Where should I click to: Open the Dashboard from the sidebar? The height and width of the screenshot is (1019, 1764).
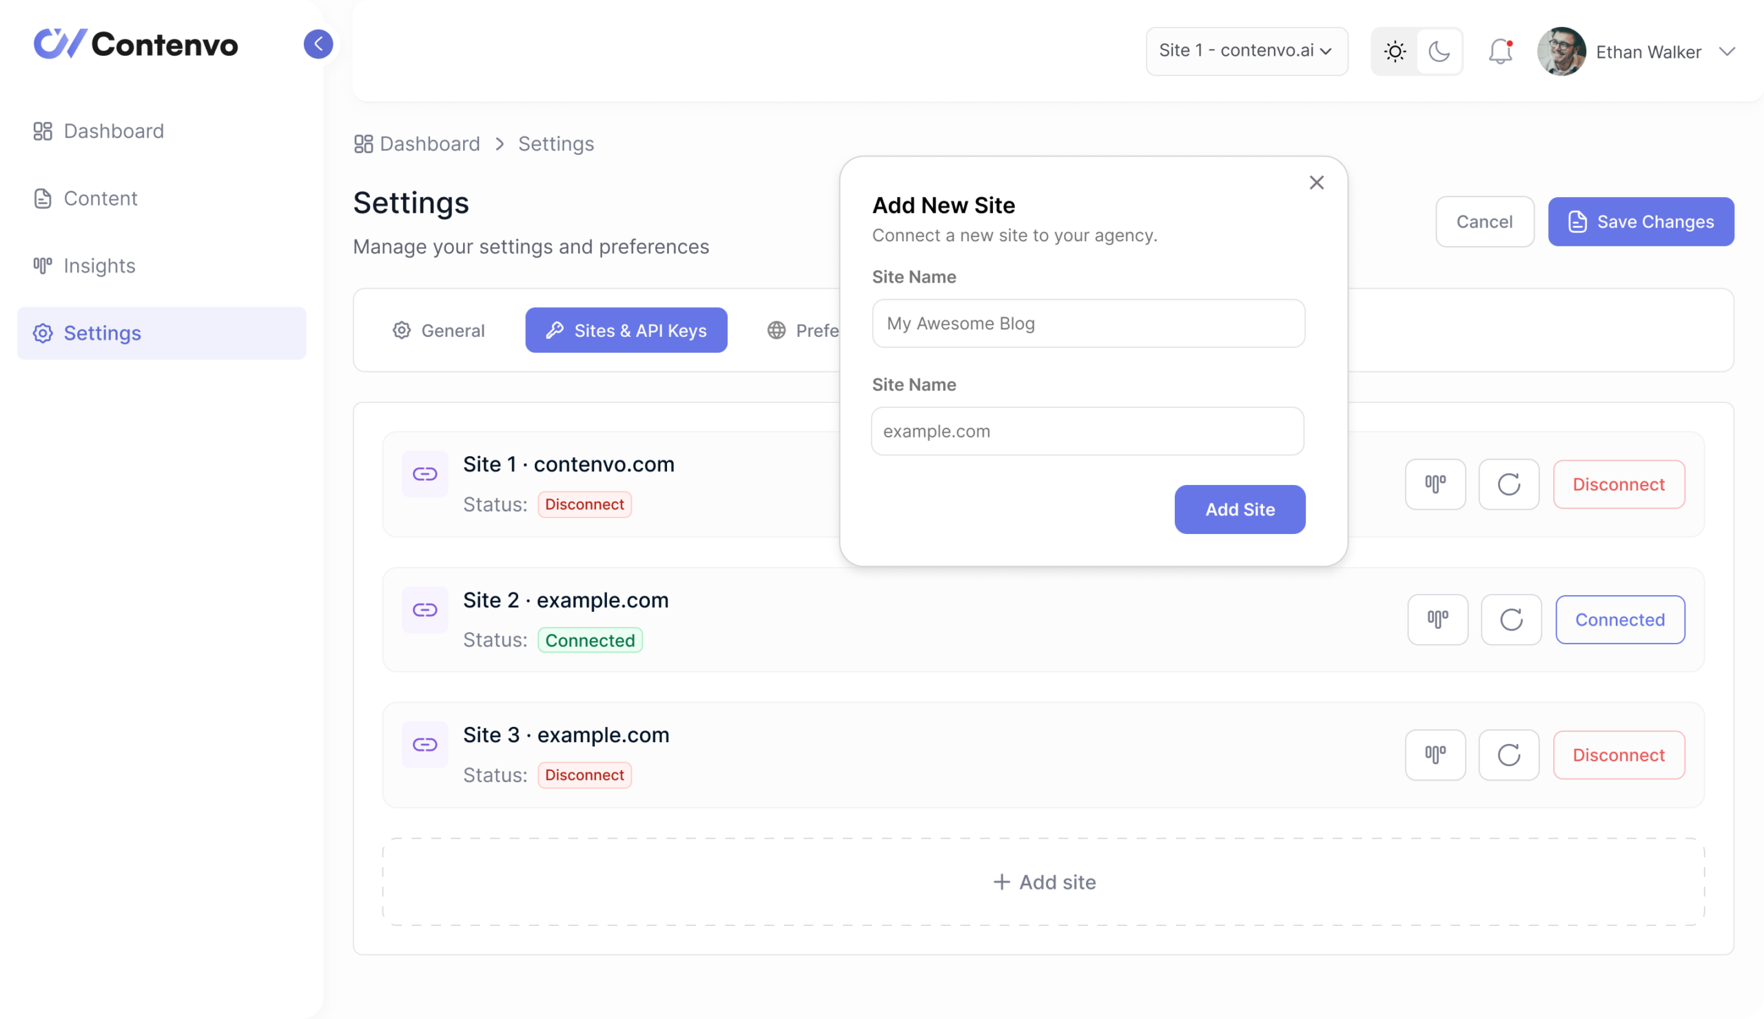coord(112,131)
